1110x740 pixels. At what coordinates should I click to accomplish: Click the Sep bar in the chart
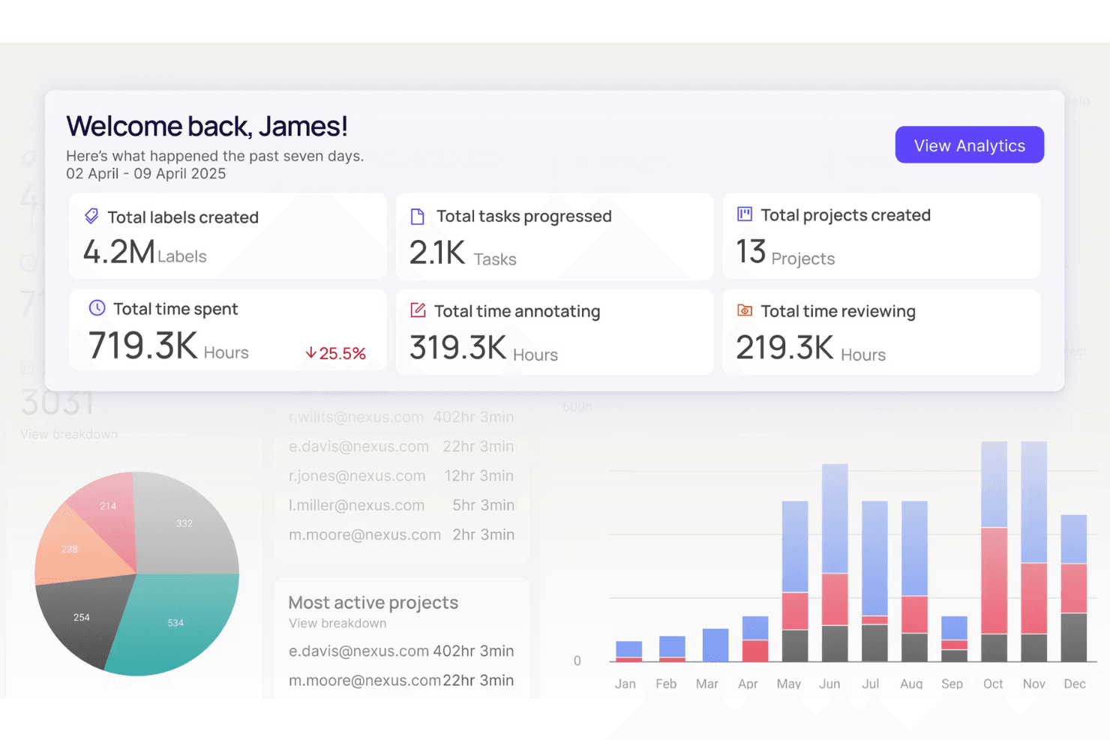click(x=954, y=639)
